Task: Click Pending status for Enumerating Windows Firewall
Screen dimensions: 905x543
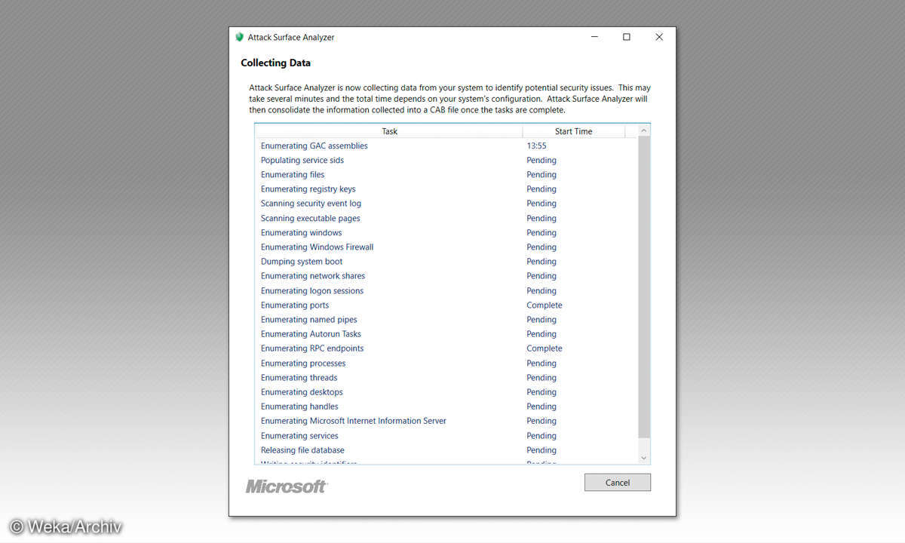Action: 541,247
